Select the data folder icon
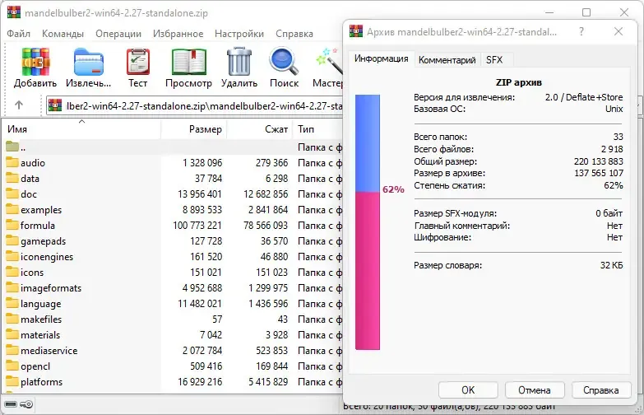 tap(12, 178)
